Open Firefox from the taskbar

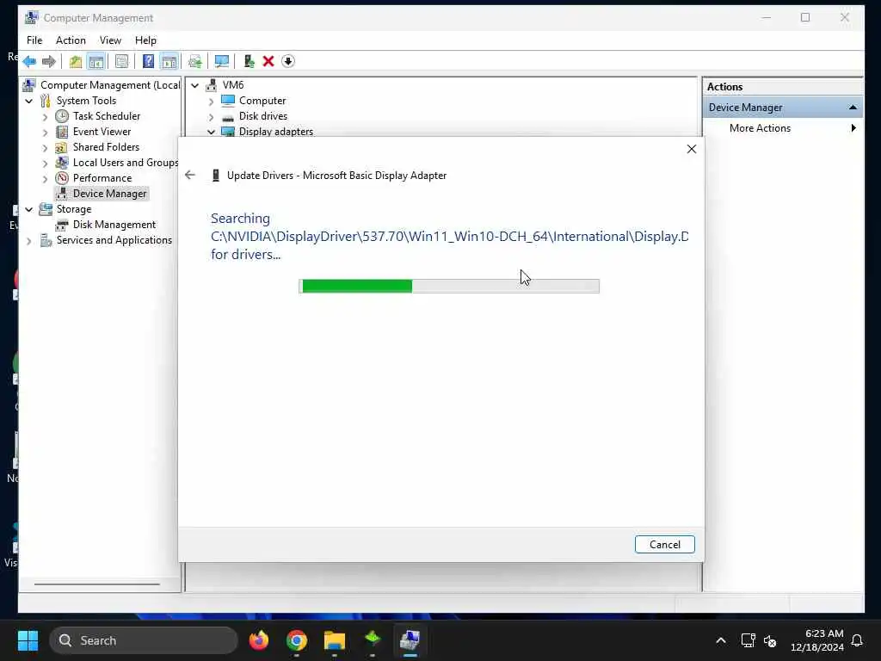click(258, 640)
